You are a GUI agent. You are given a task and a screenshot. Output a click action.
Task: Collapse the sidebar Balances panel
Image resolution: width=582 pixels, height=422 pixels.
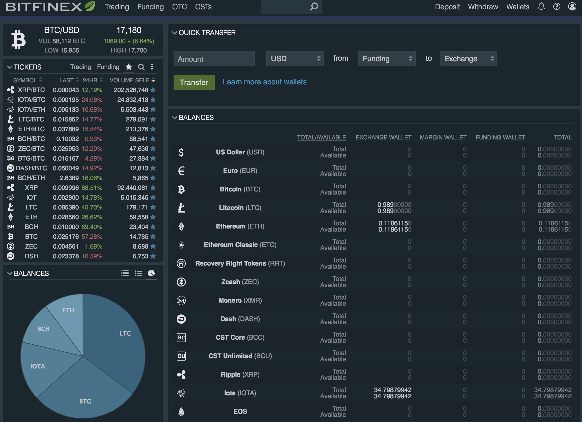[10, 273]
